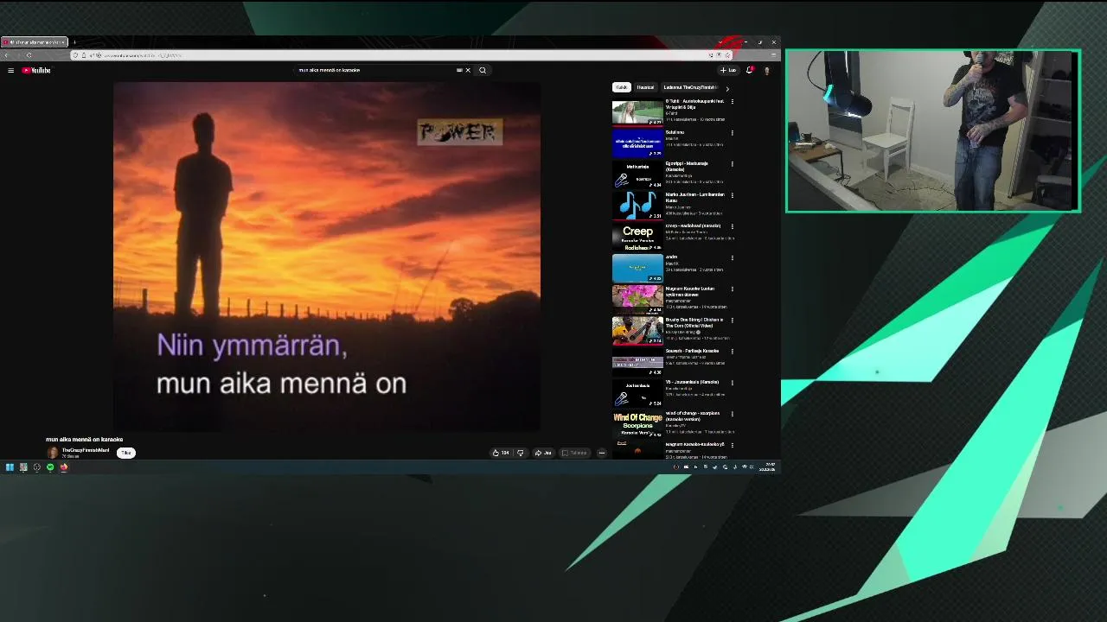This screenshot has height=622, width=1107.
Task: Open options menu for the Aurinkokaupunki video
Action: pos(733,102)
